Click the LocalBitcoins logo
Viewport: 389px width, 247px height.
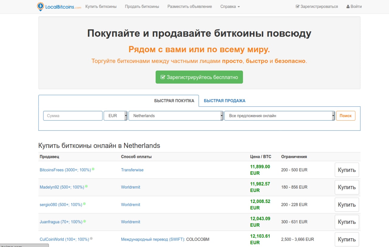(59, 6)
